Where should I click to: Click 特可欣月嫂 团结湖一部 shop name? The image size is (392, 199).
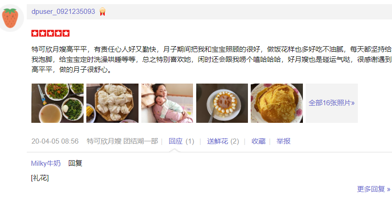click(x=122, y=141)
